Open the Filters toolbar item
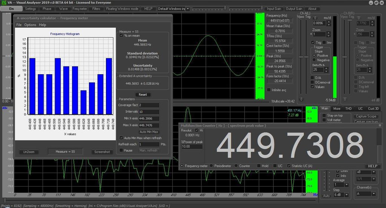Screen dimensions: 386x208 (x=96, y=9)
